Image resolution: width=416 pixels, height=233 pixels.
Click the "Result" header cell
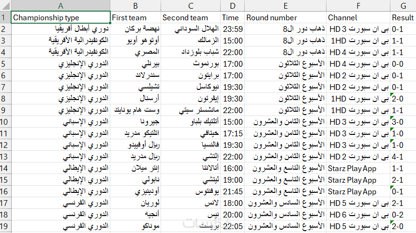click(x=402, y=17)
